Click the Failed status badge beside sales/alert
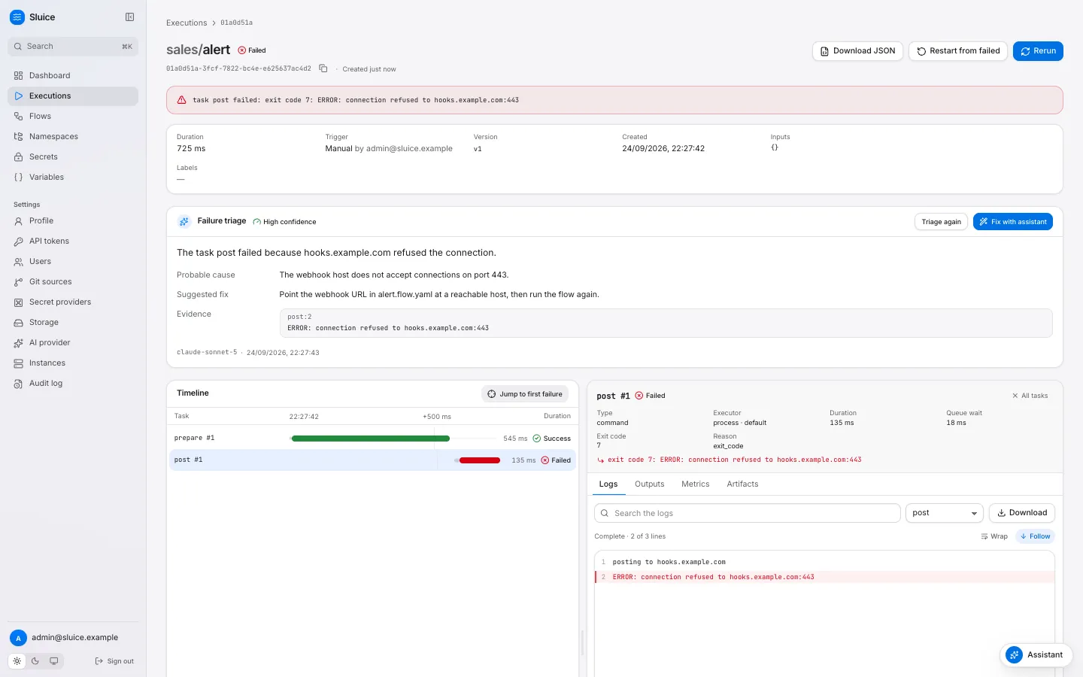Screen dimensions: 1083x677 click(252, 50)
